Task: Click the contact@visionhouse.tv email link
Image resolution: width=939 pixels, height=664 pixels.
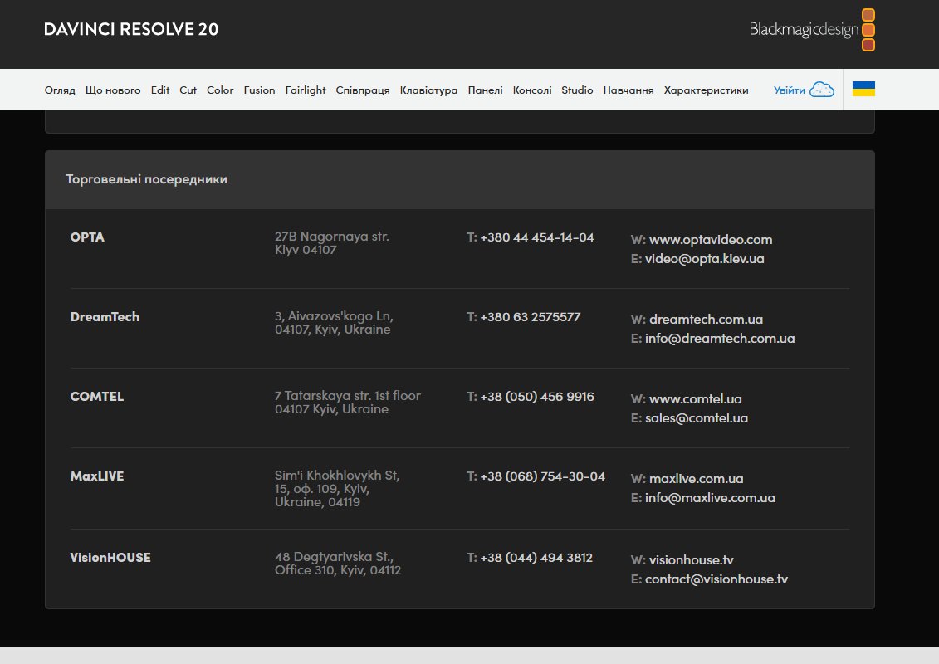Action: [716, 579]
